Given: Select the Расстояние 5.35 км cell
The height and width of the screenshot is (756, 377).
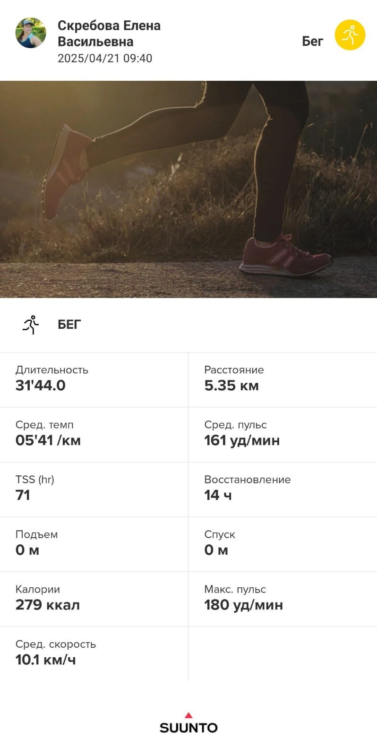Looking at the screenshot, I should pos(283,379).
